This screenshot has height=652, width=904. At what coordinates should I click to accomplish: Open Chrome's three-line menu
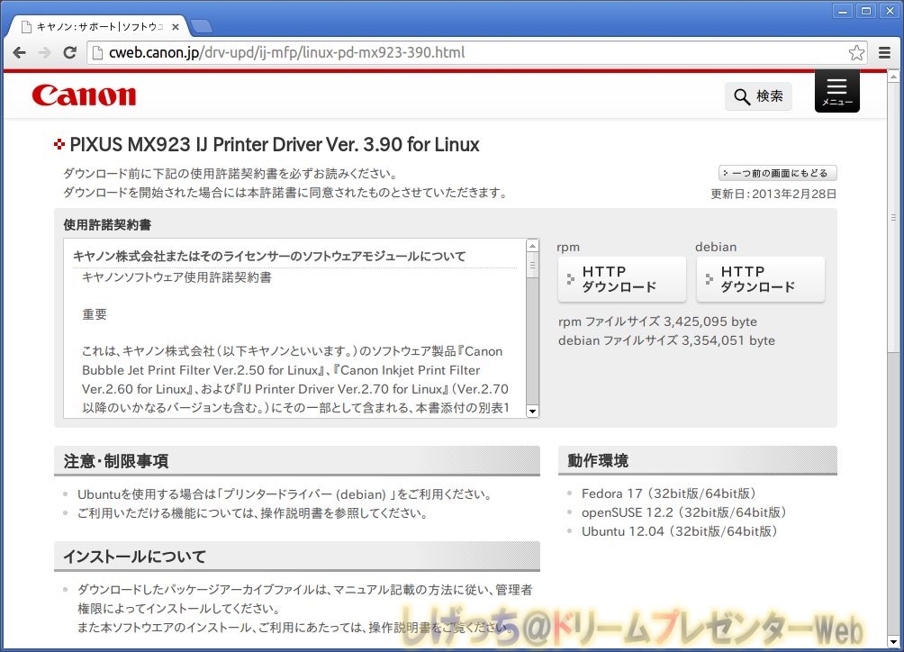[884, 52]
